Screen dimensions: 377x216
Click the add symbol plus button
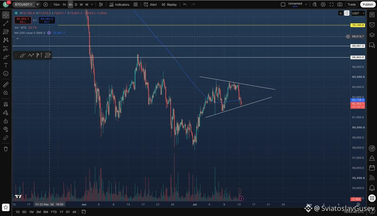(45, 4)
